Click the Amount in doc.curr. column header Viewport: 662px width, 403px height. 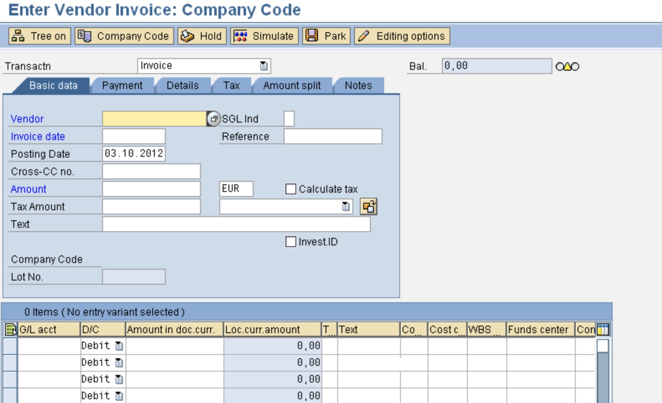pos(174,329)
